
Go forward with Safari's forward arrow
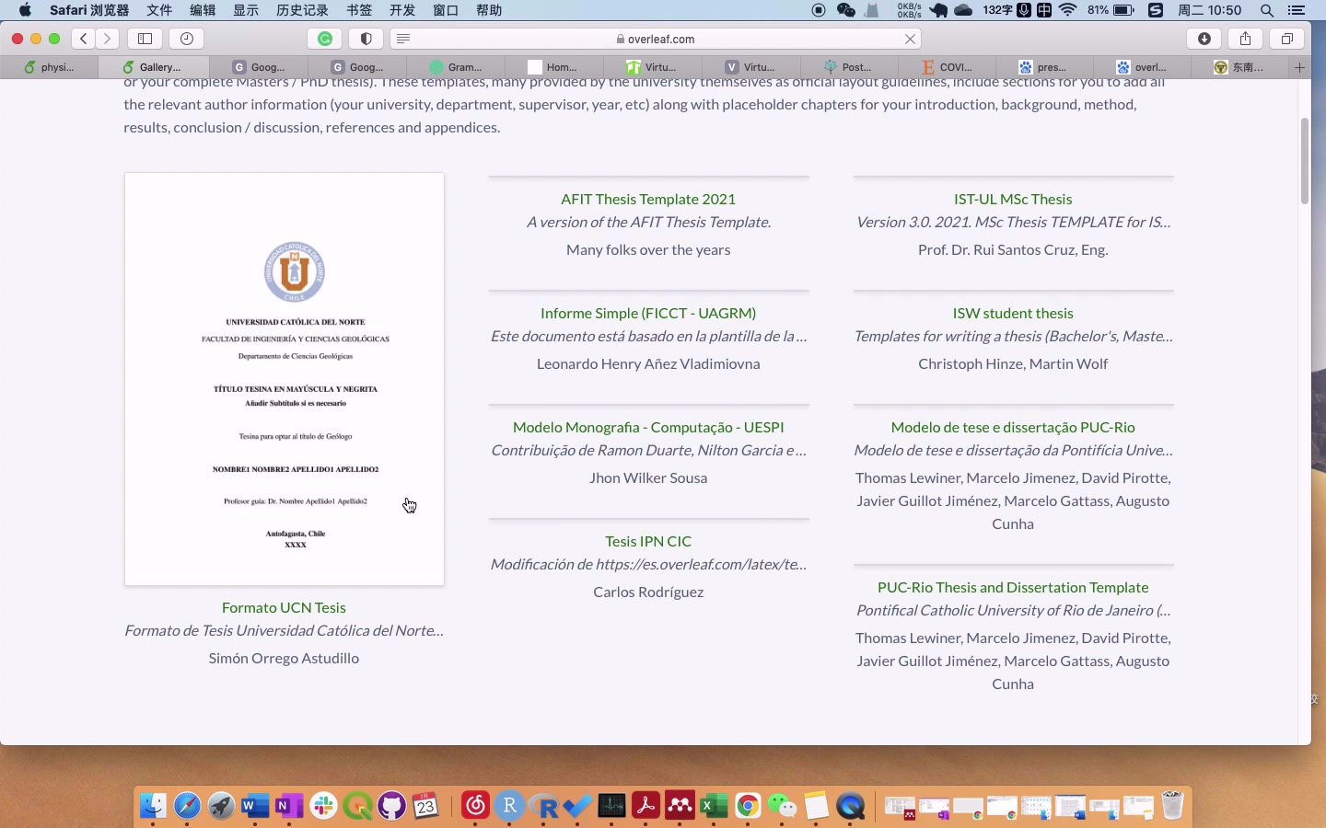[108, 39]
